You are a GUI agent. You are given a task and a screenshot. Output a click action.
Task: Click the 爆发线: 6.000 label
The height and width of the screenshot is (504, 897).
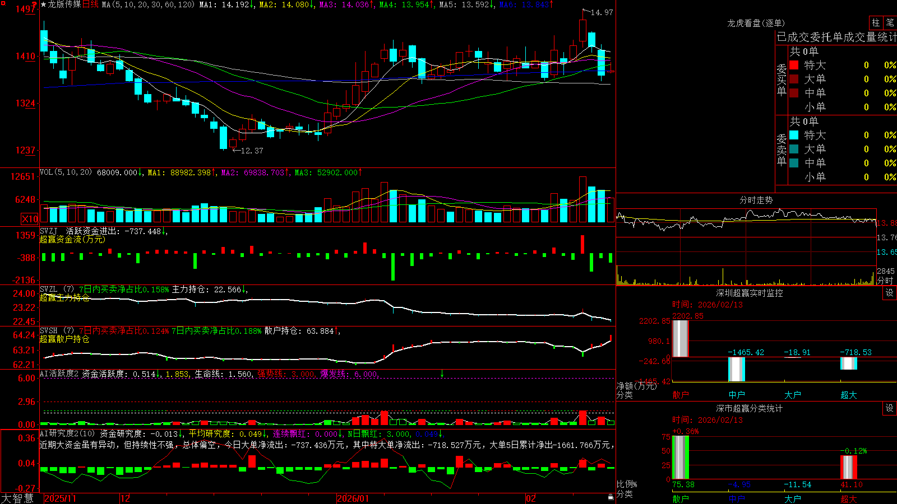tap(349, 374)
